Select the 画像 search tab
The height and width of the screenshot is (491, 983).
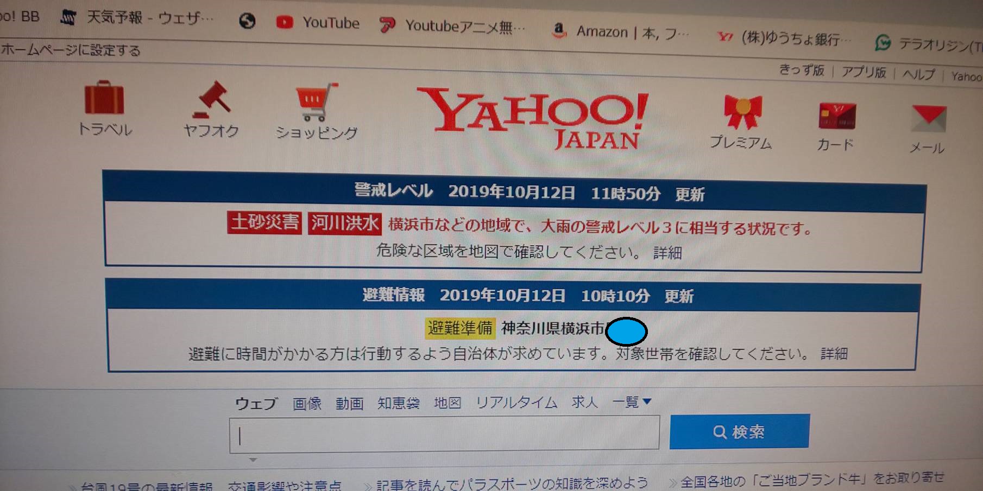[x=307, y=403]
